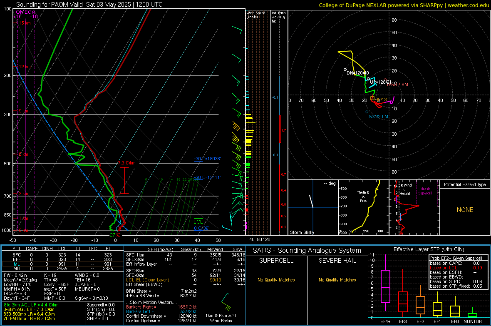Click the Potential Hazard Type header
This screenshot has width=491, height=326.
pos(465,184)
